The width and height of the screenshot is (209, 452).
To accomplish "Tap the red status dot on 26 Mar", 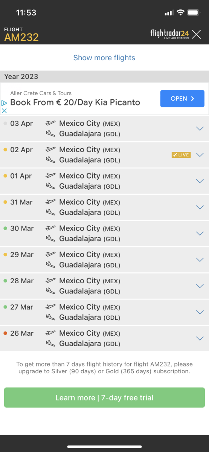I will 5,333.
